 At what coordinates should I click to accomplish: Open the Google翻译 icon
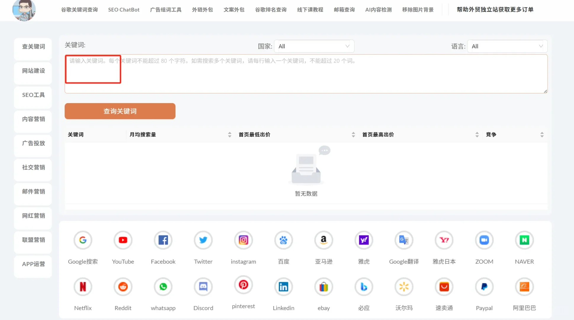tap(404, 240)
